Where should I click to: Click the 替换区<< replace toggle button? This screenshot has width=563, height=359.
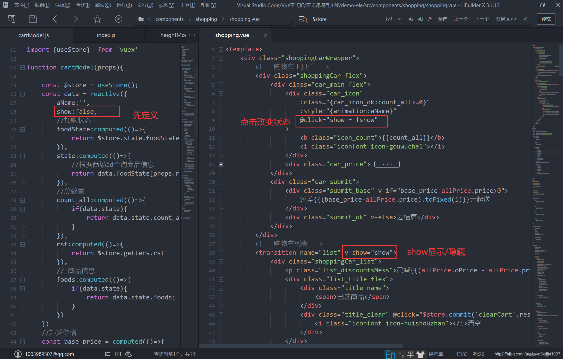tap(506, 19)
